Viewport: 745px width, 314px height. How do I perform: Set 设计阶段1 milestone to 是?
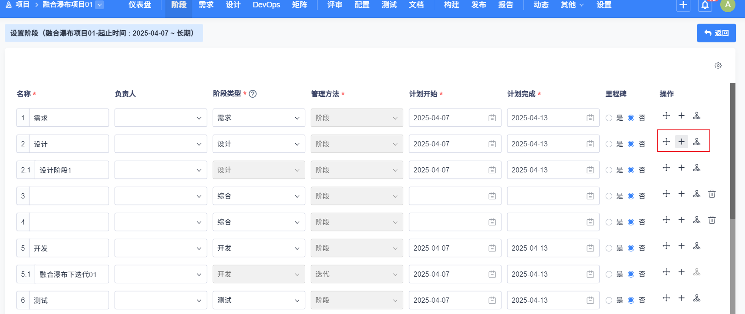(609, 170)
